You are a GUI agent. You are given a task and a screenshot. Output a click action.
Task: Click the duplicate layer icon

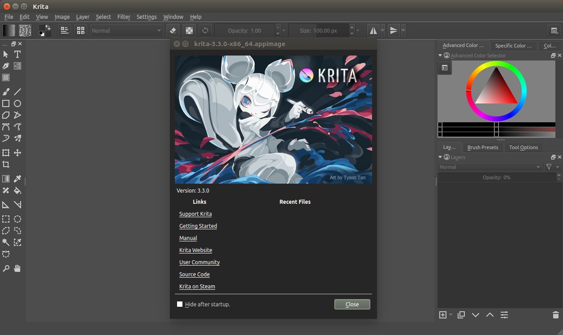point(461,315)
